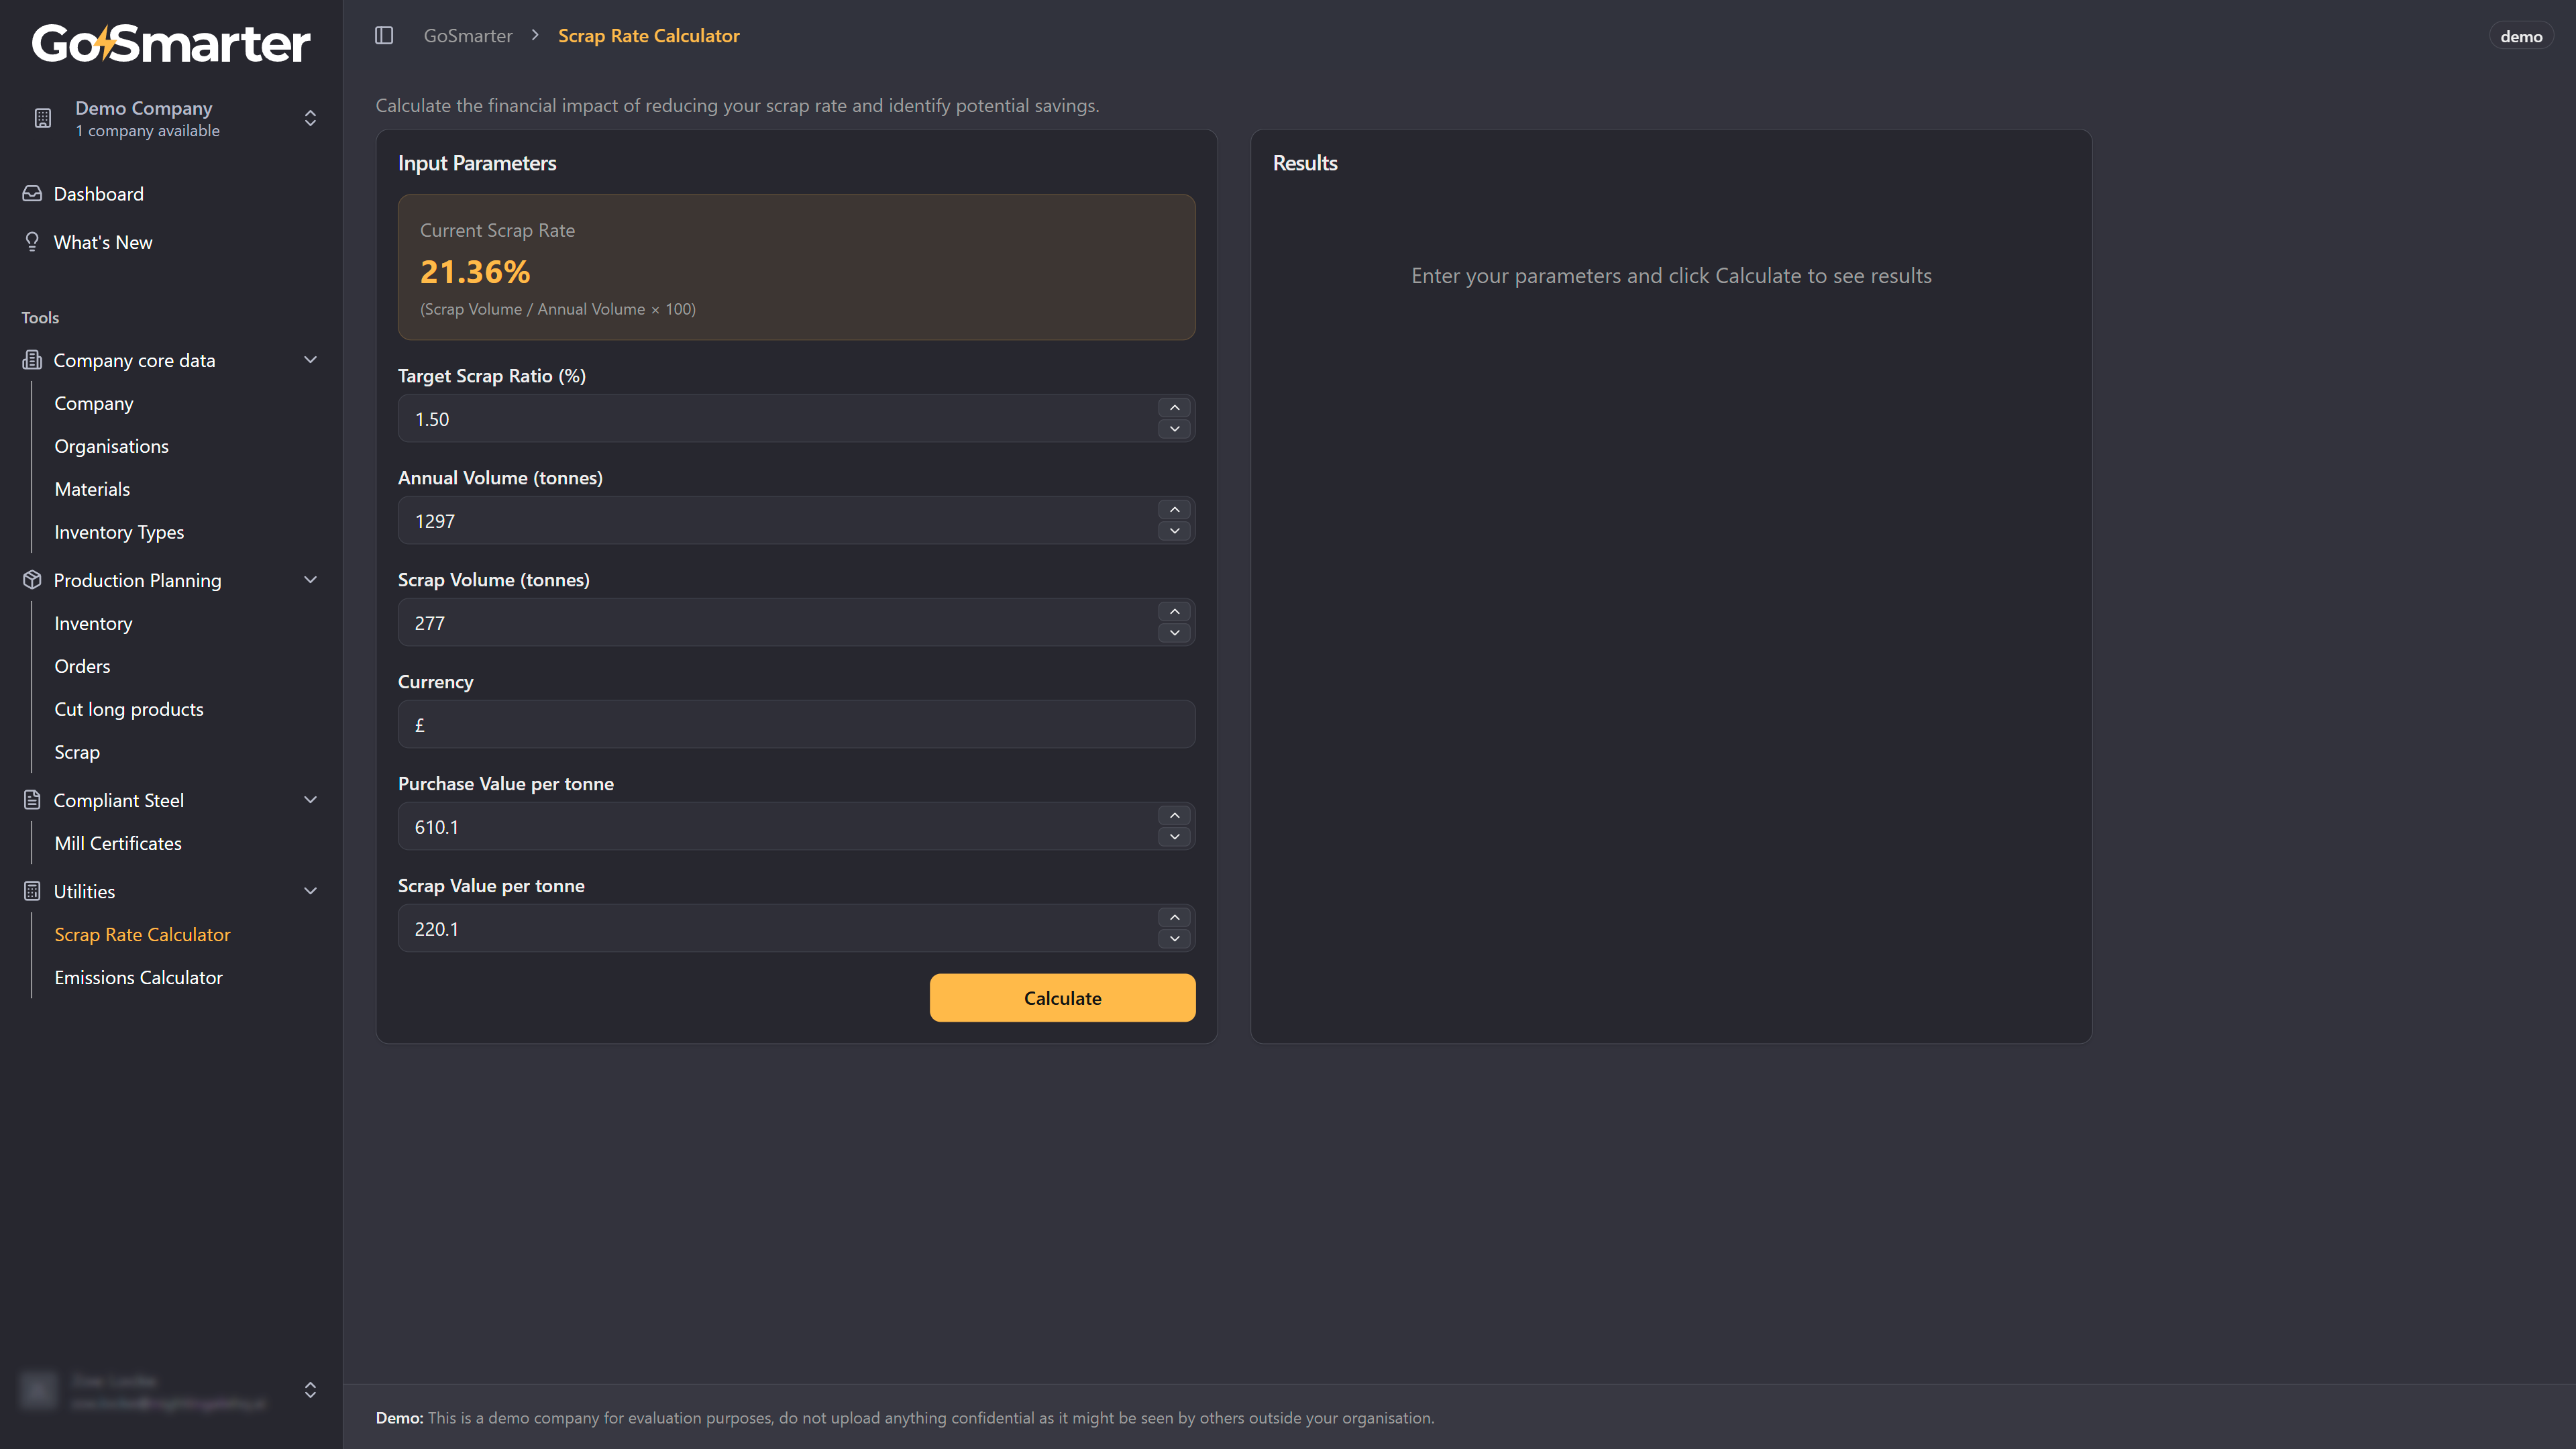This screenshot has width=2576, height=1449.
Task: Click the Currency input field
Action: point(796,725)
